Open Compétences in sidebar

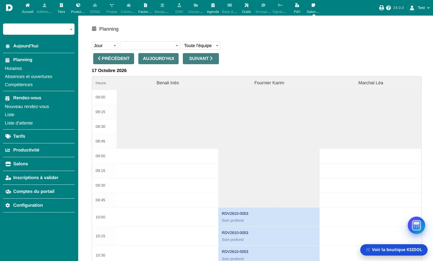tap(19, 85)
